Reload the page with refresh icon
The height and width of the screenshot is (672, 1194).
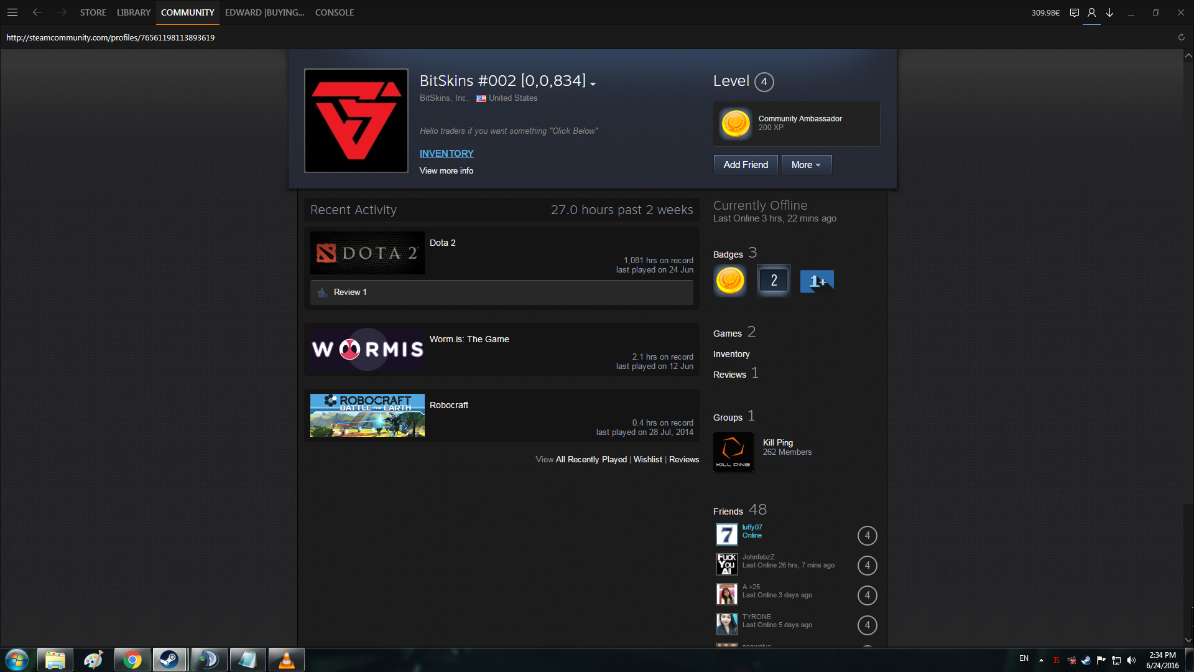pos(1182,37)
